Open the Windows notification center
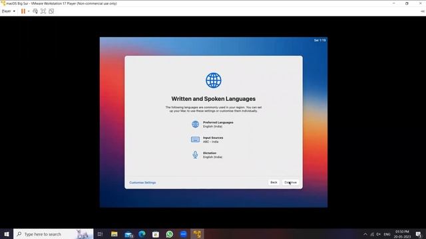 [419, 234]
